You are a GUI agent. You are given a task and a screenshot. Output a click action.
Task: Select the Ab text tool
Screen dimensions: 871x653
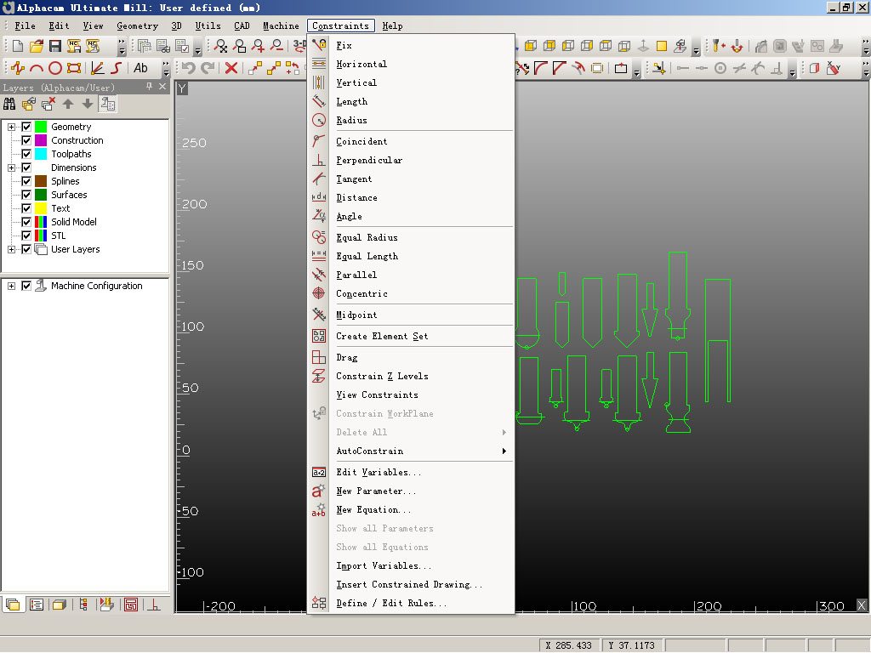[x=140, y=68]
